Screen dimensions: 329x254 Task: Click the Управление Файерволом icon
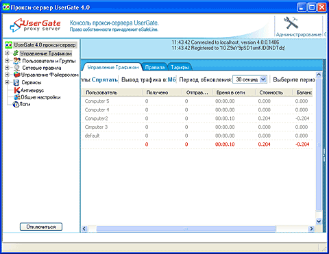tap(16, 75)
